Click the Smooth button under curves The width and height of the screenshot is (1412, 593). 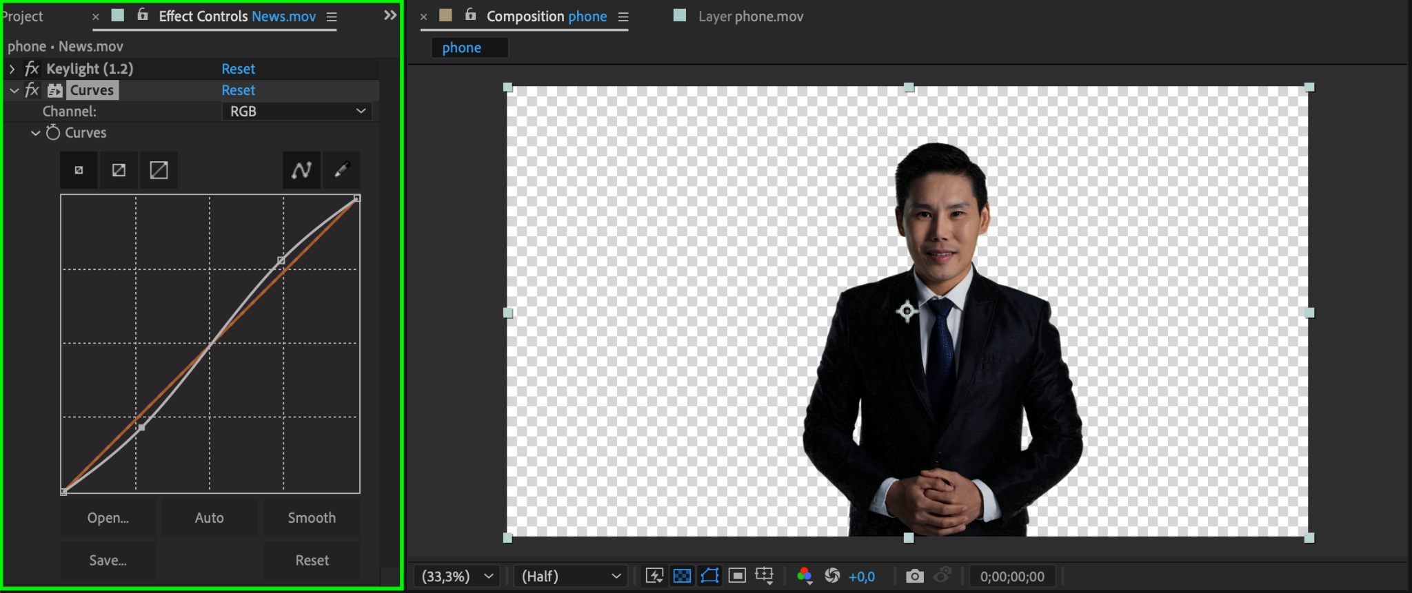(x=312, y=518)
